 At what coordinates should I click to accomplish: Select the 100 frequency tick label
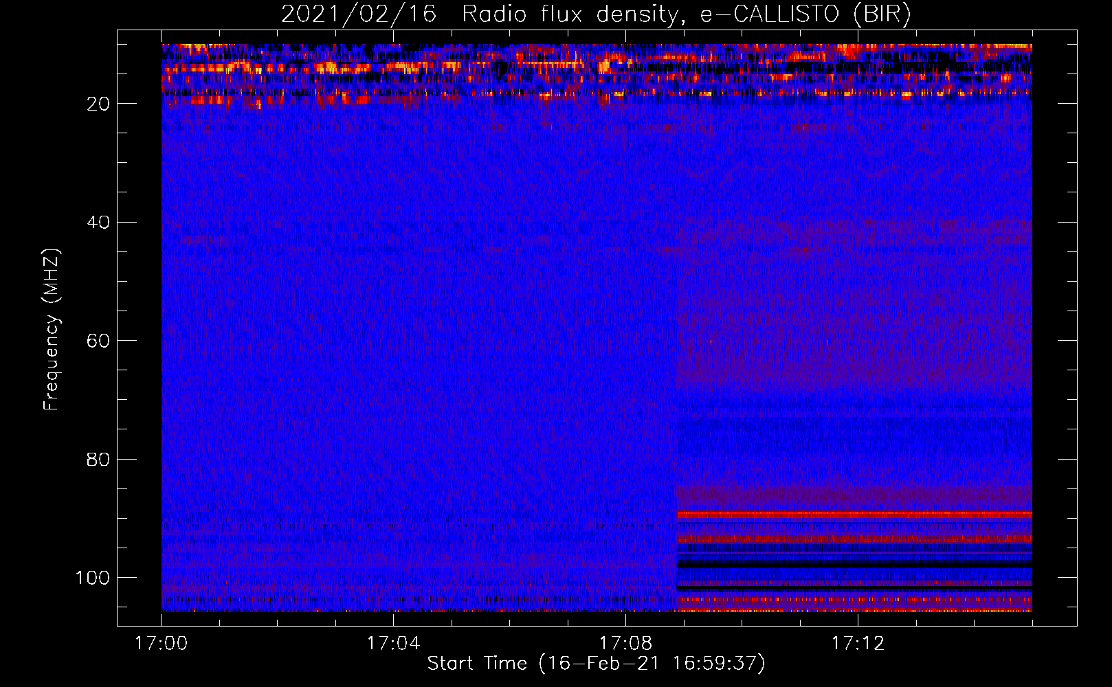[x=93, y=578]
